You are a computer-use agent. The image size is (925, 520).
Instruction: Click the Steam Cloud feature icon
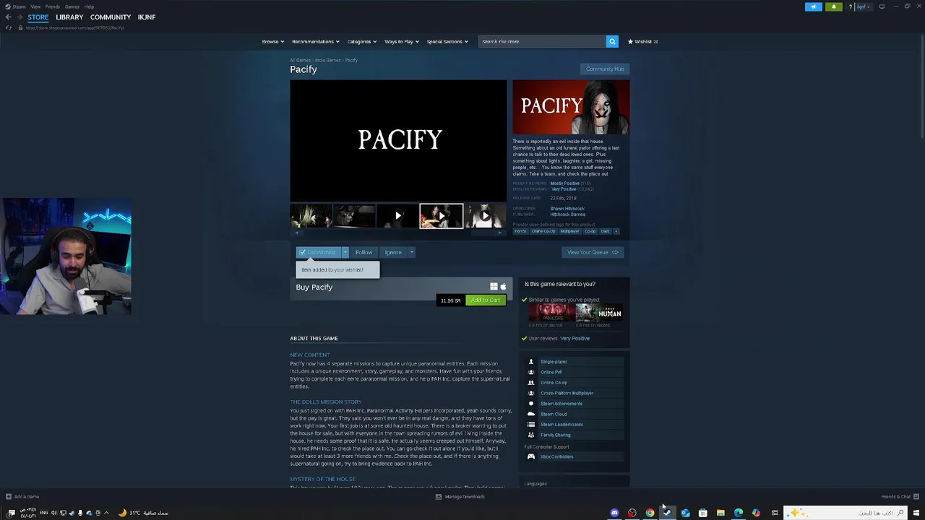(x=531, y=414)
